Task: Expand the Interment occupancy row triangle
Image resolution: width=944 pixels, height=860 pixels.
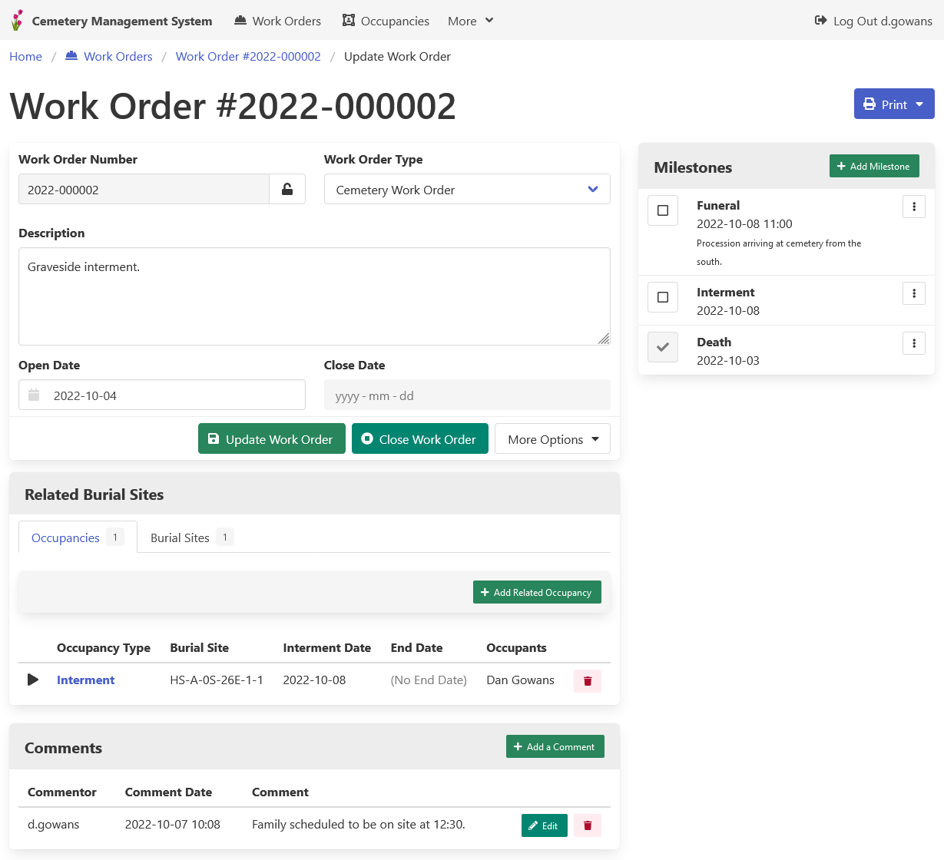Action: (x=33, y=680)
